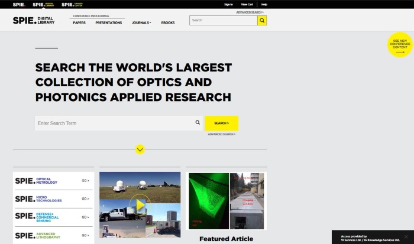
Task: Click the header Search input field
Action: point(224,20)
